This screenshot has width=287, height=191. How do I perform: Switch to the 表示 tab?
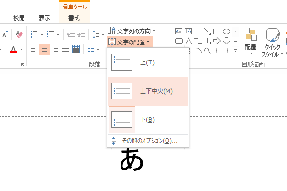pos(44,18)
